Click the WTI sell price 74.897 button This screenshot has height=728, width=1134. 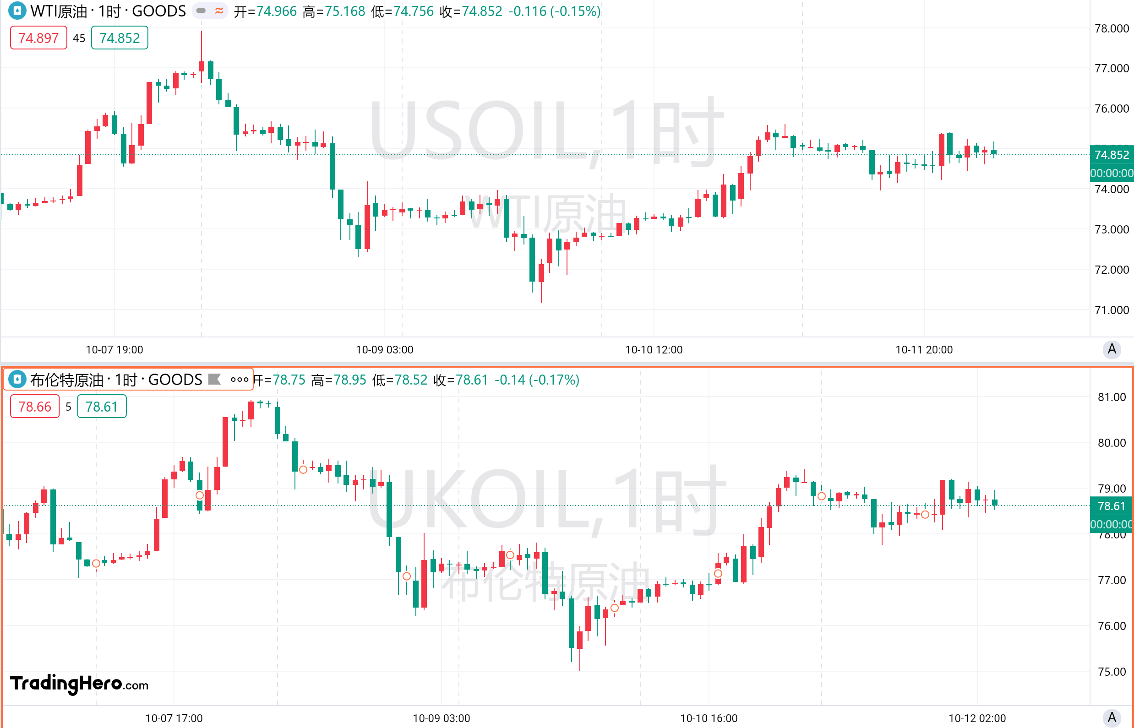[38, 38]
